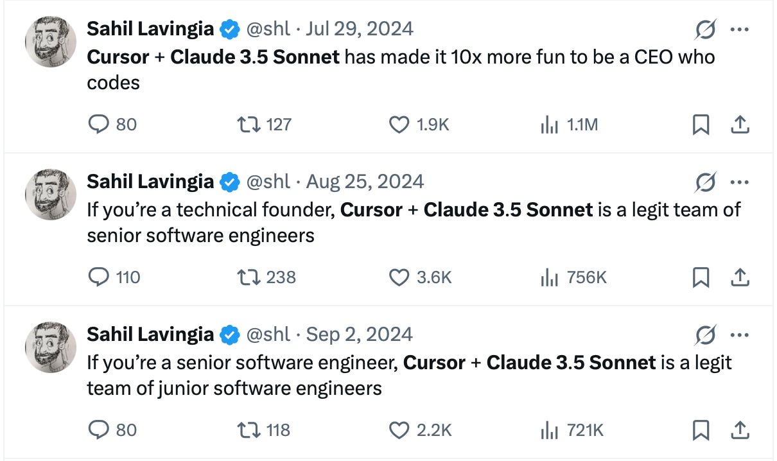Reply to the Aug 25 tweet
Image resolution: width=777 pixels, height=461 pixels.
[x=98, y=277]
